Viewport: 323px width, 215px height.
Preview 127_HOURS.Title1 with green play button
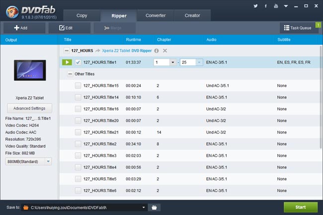[x=67, y=62]
